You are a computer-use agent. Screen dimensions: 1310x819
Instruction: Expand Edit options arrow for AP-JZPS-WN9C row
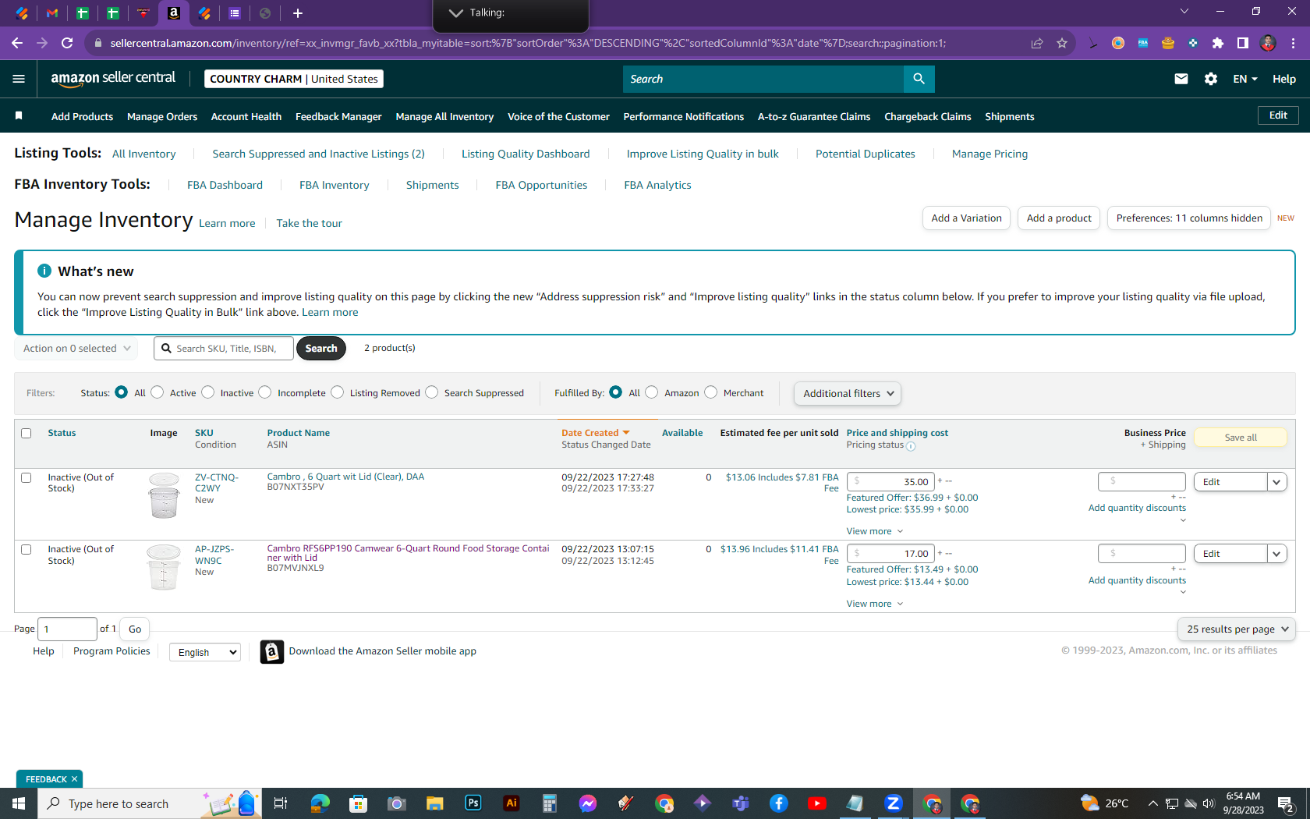1276,554
